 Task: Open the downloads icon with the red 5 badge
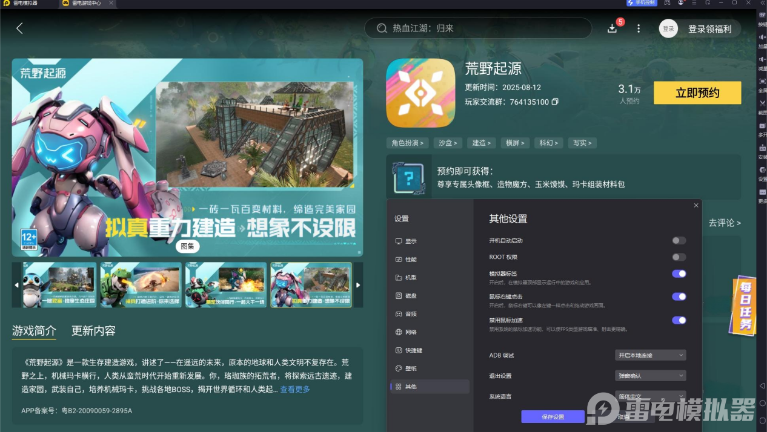(612, 28)
